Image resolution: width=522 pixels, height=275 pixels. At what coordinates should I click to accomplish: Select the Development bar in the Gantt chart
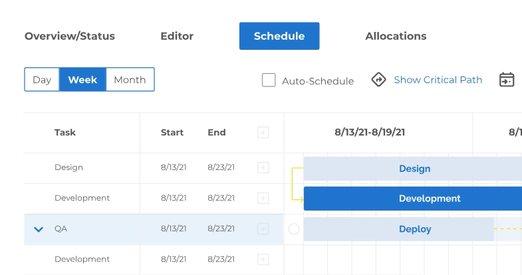click(413, 199)
